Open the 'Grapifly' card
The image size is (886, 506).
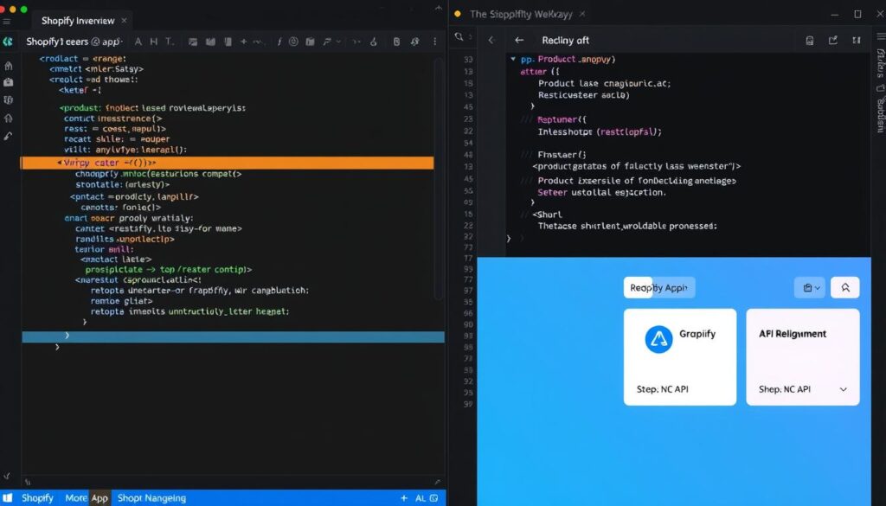click(680, 357)
